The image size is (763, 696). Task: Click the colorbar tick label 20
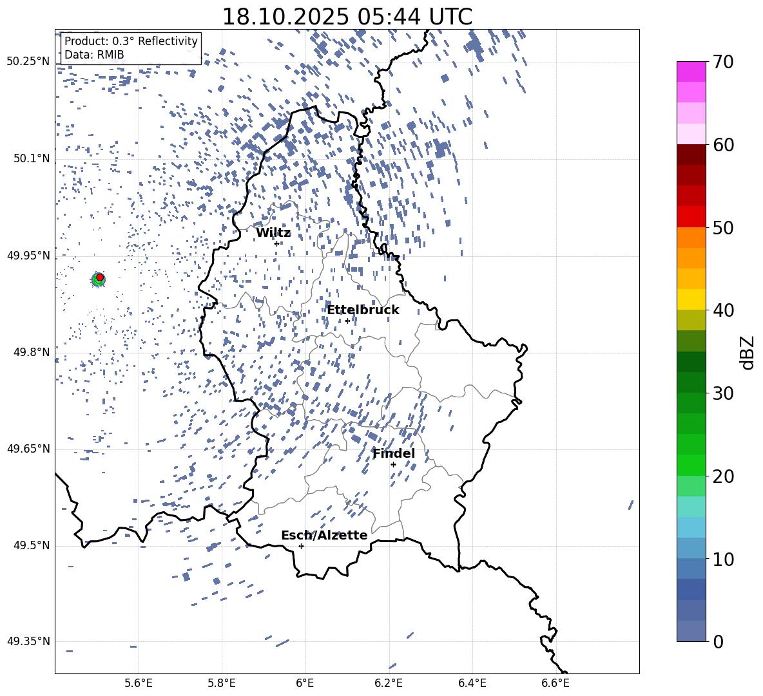tap(723, 476)
